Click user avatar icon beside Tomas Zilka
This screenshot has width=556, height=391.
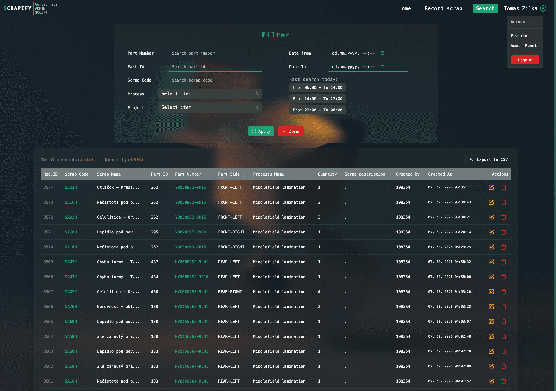pos(543,8)
